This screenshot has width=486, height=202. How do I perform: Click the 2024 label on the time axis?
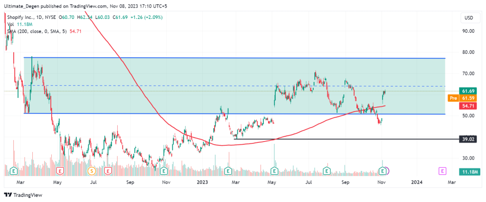[416, 183]
